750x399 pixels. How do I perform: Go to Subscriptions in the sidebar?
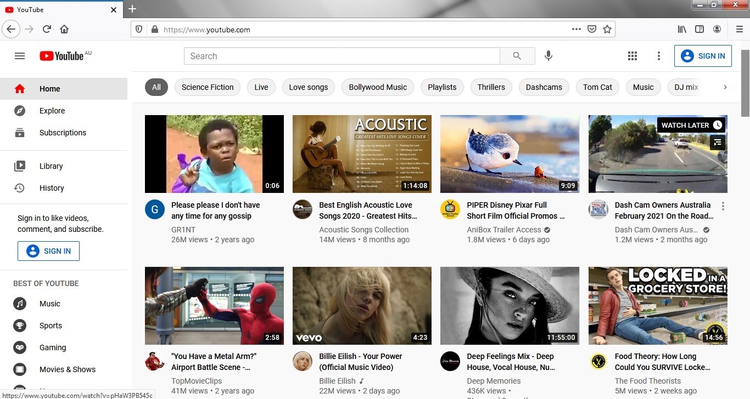[x=63, y=133]
